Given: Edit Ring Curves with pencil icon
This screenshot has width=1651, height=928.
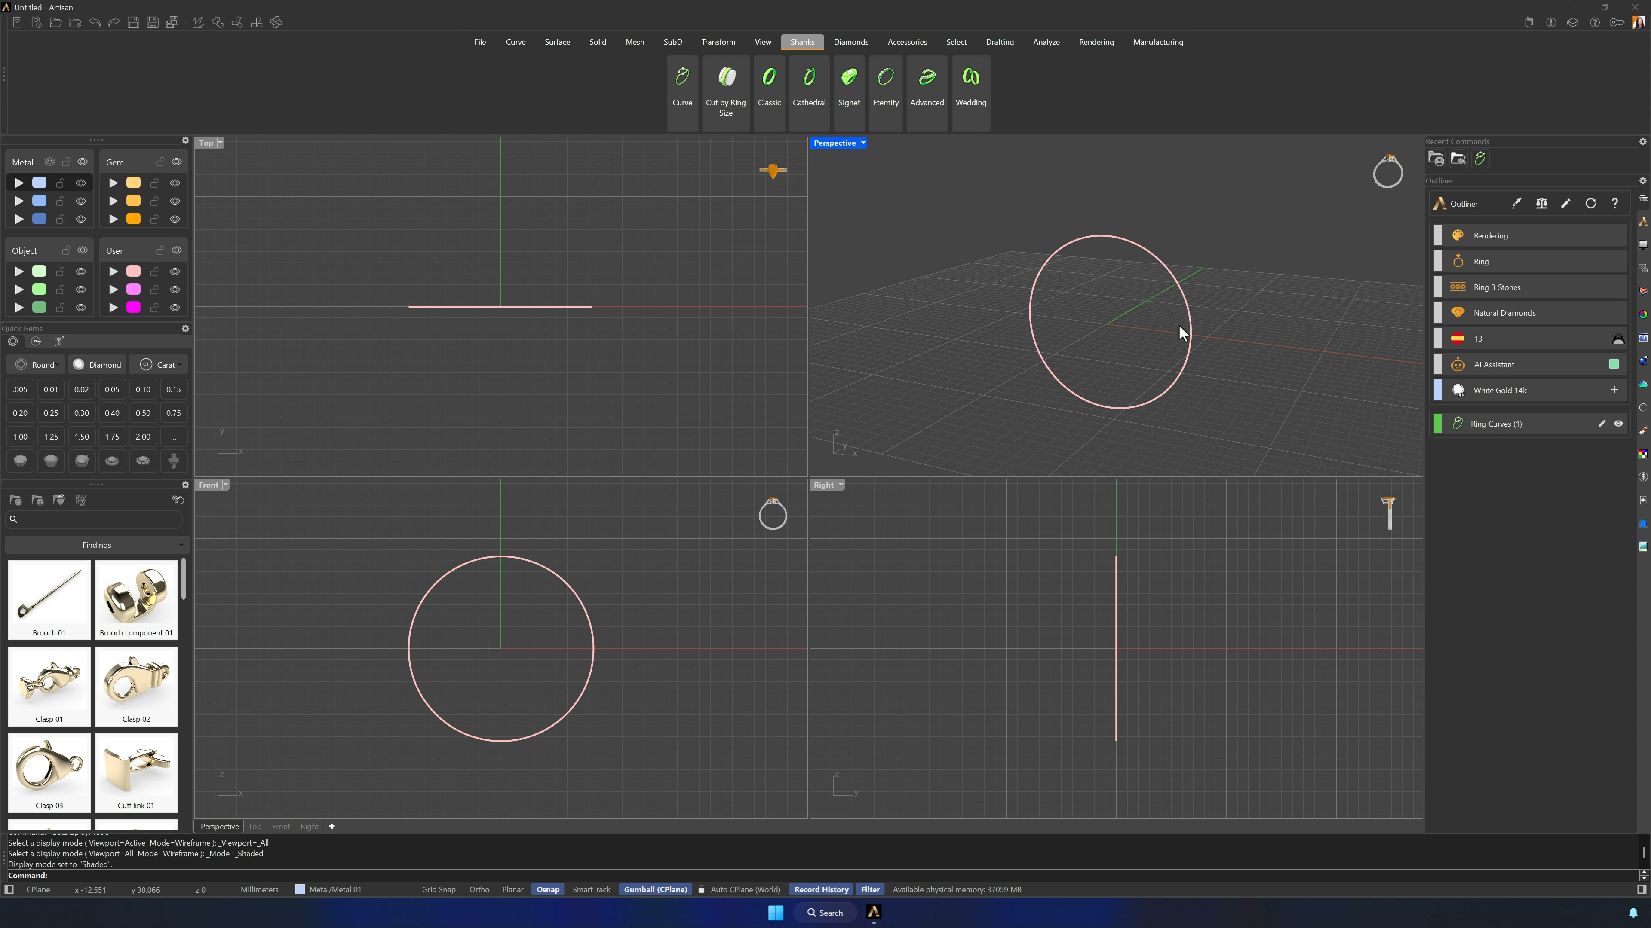Looking at the screenshot, I should coord(1601,423).
